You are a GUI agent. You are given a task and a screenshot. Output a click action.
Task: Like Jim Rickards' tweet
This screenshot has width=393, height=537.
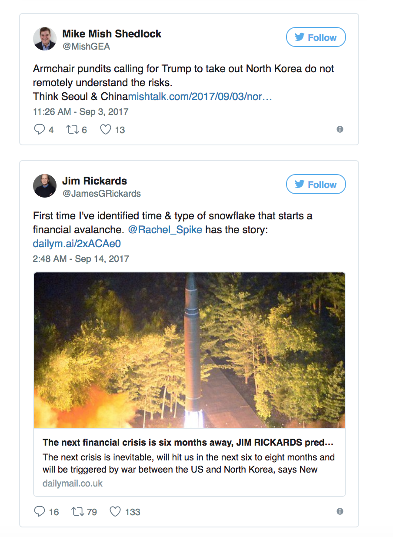(115, 512)
